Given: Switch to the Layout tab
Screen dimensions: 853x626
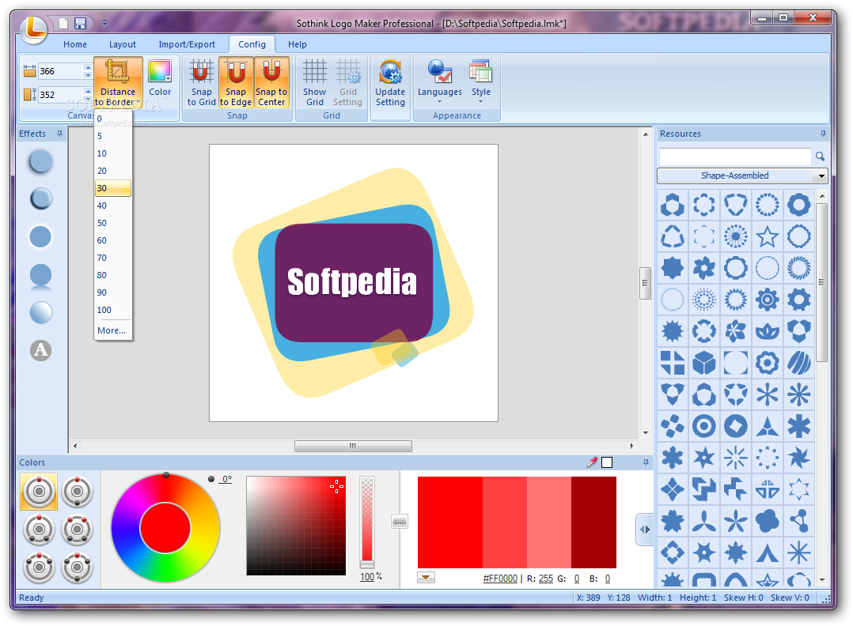Looking at the screenshot, I should coord(123,44).
